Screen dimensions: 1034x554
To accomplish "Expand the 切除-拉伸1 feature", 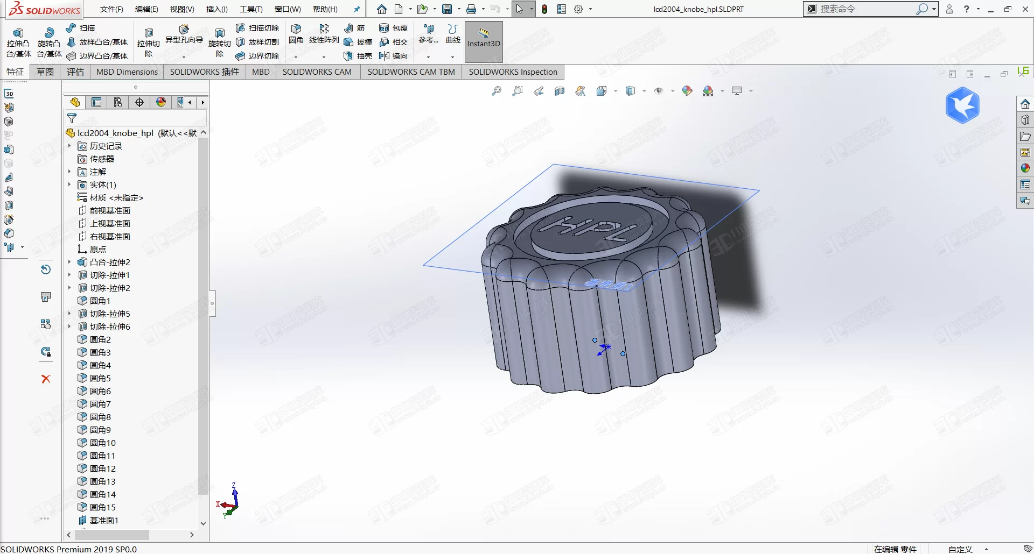I will click(69, 275).
